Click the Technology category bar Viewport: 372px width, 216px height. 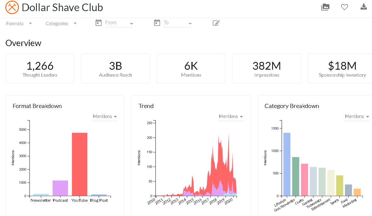322,182
